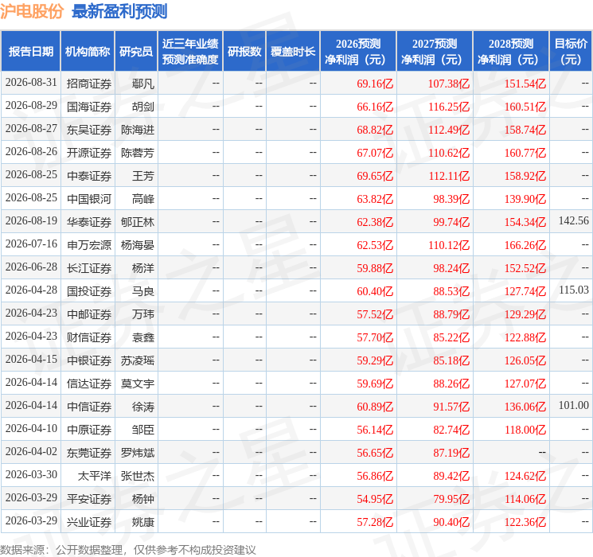The height and width of the screenshot is (557, 593).
Task: Click the 沪电股份 title text
Action: (32, 12)
